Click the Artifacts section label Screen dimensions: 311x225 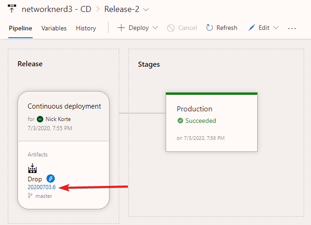[x=37, y=155]
